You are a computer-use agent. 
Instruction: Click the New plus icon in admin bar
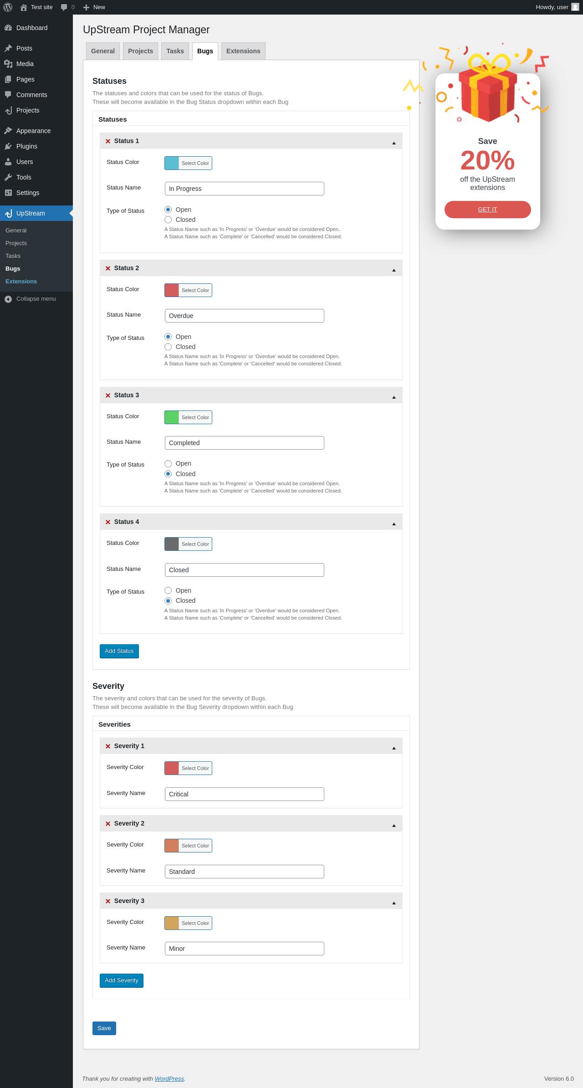[86, 7]
